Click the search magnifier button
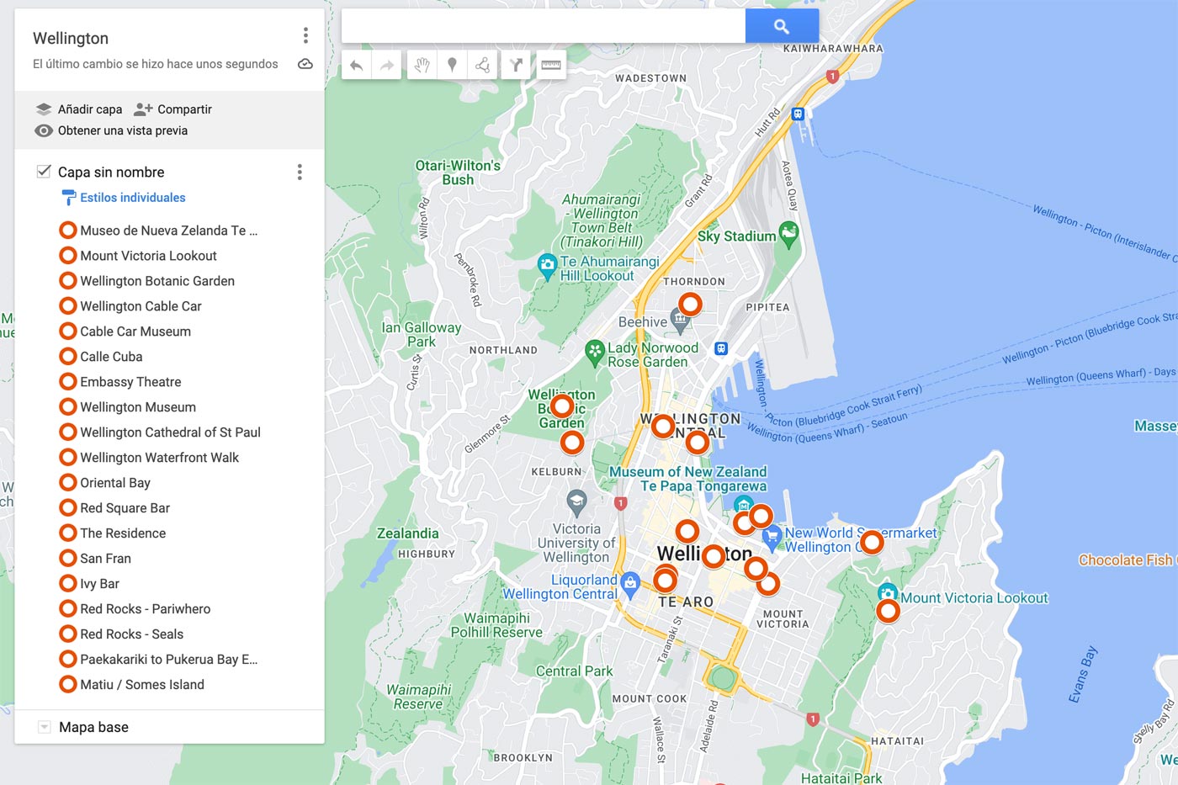 781,25
